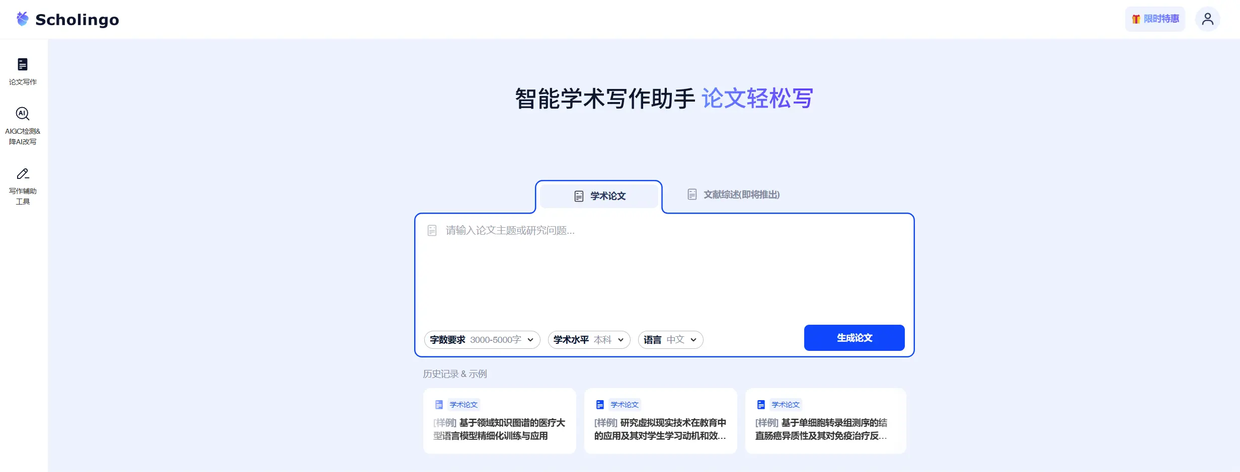
Task: Open the 写作辅助工具 pencil icon
Action: pyautogui.click(x=23, y=174)
